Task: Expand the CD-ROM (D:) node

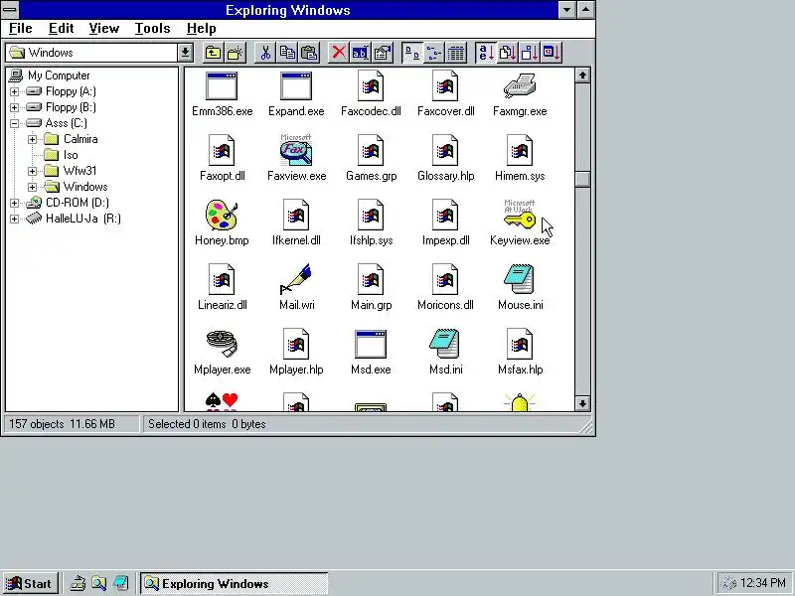Action: (14, 204)
